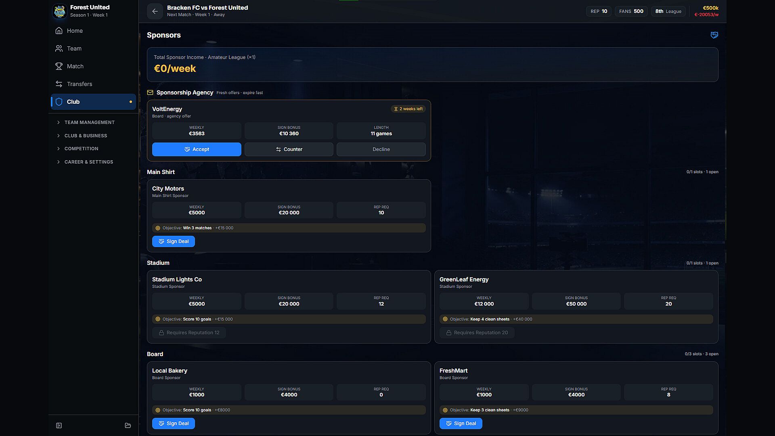Open the Team section
The width and height of the screenshot is (775, 436).
coord(93,48)
